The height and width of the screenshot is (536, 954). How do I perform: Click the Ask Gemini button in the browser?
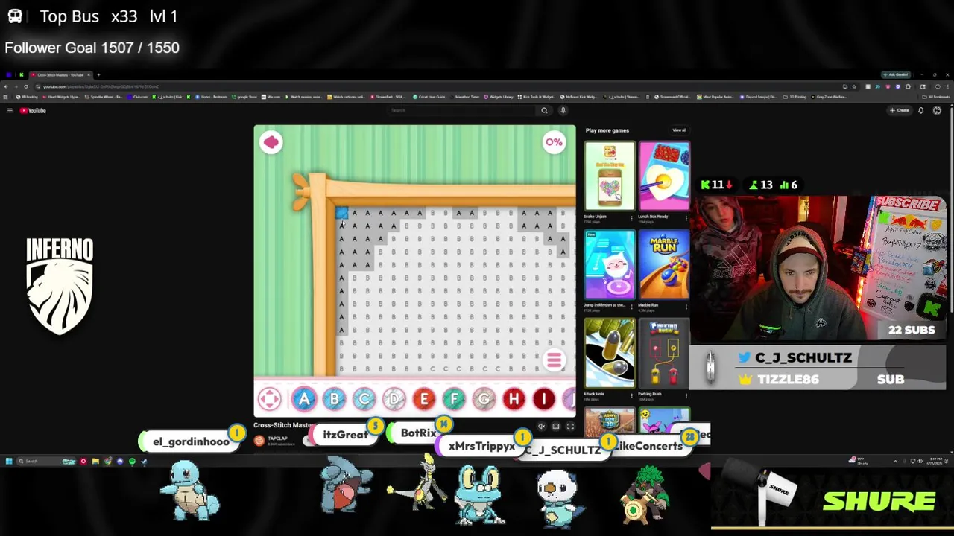(x=896, y=75)
